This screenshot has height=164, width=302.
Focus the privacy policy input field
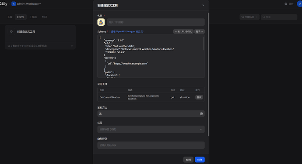[151, 145]
